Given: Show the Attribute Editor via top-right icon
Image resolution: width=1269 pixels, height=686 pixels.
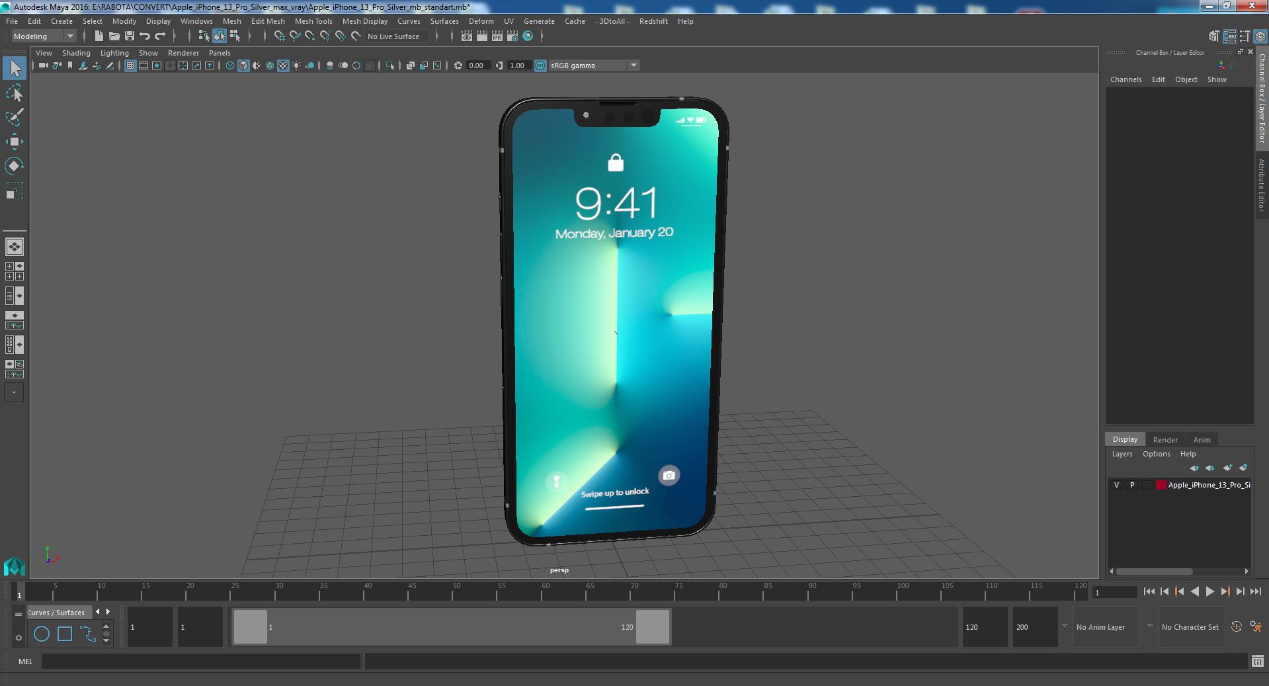Looking at the screenshot, I should (1230, 36).
